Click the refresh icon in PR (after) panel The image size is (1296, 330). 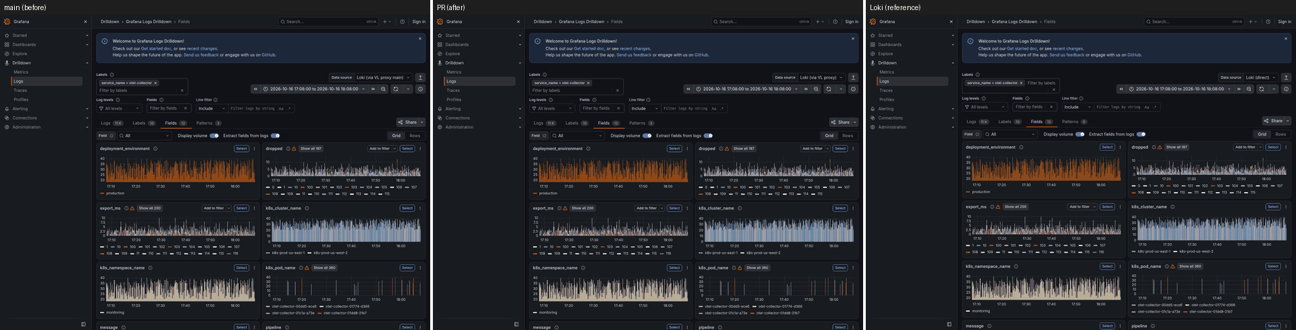pyautogui.click(x=828, y=89)
